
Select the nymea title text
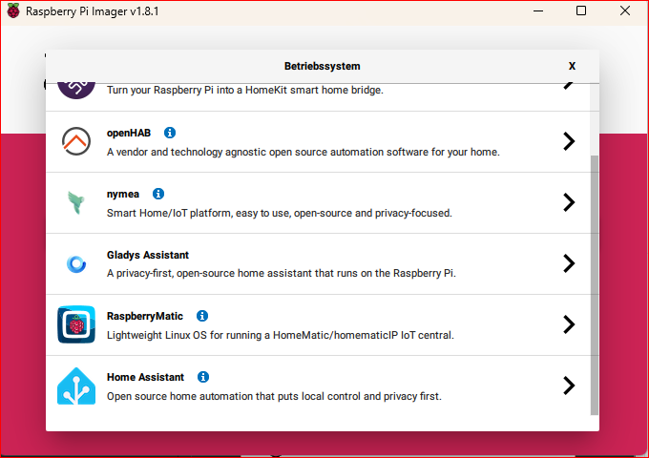(x=123, y=194)
